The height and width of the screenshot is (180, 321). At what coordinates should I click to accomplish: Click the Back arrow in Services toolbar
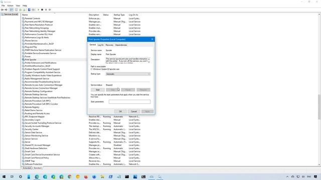(2, 10)
